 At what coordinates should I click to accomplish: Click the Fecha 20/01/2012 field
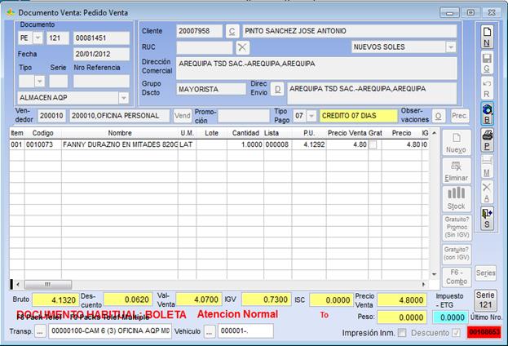[x=101, y=54]
